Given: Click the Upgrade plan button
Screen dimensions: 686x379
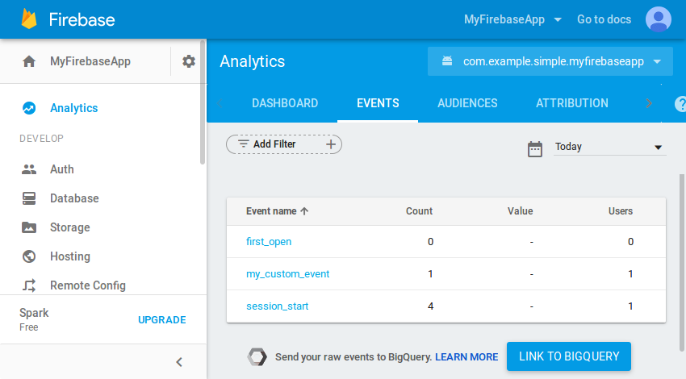Looking at the screenshot, I should click(x=162, y=320).
